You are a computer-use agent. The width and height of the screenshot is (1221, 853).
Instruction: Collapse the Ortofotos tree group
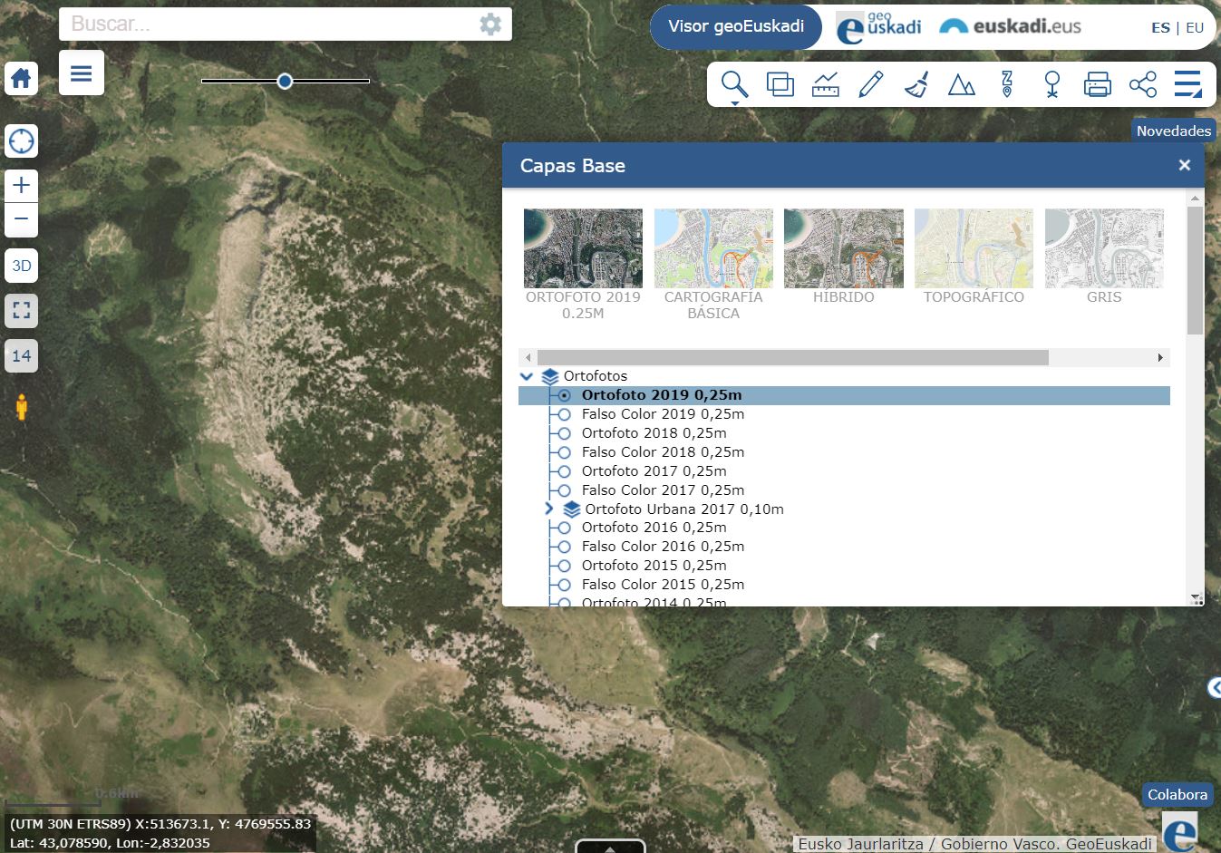click(x=527, y=376)
